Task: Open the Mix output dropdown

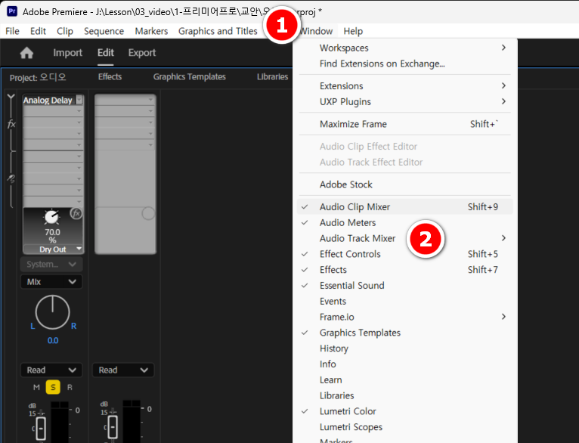Action: pos(51,282)
